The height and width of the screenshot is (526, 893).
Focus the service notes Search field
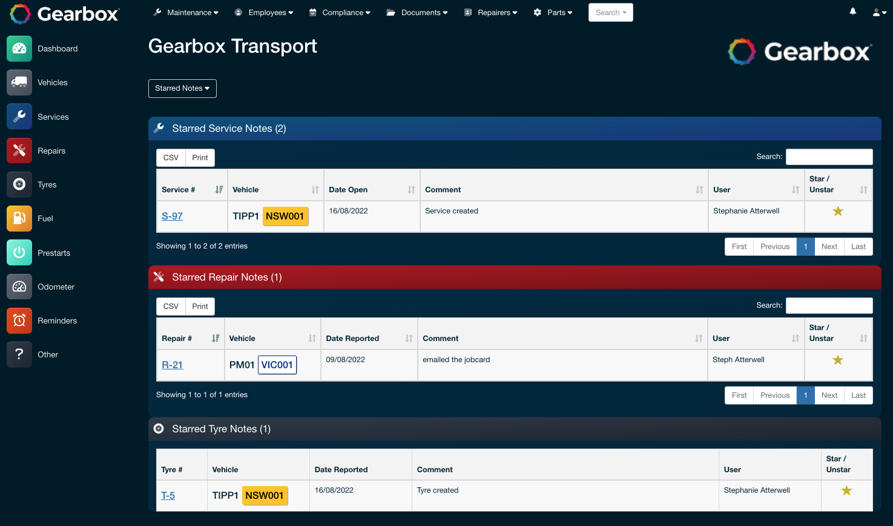coord(829,157)
